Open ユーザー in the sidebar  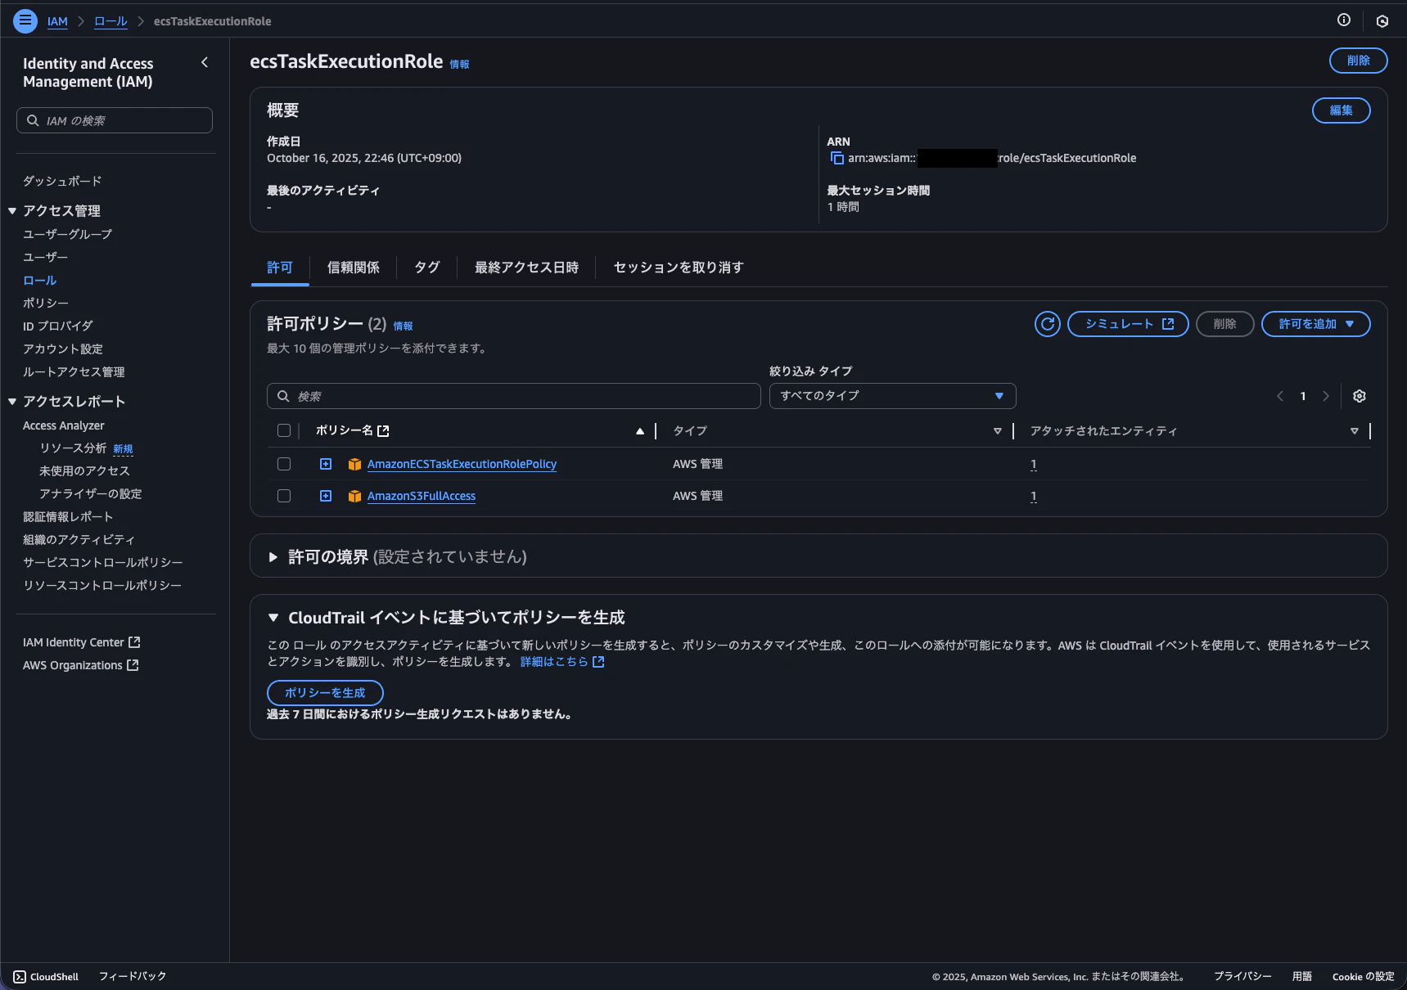[46, 257]
